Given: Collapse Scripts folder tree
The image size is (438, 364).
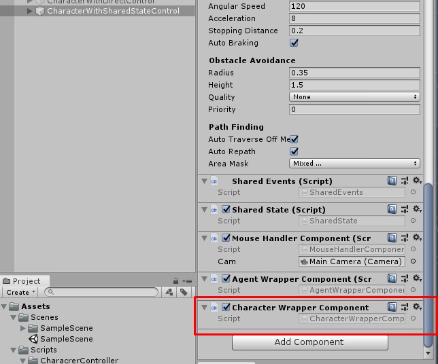Looking at the screenshot, I should (x=14, y=350).
